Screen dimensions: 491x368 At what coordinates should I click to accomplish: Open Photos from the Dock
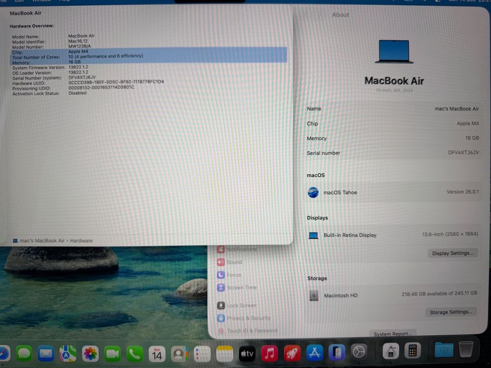(90, 354)
